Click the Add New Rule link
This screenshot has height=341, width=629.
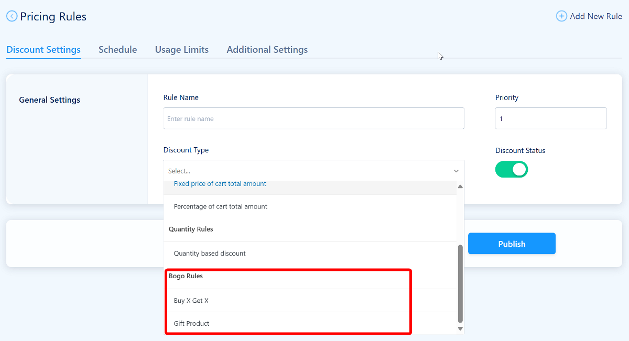595,16
